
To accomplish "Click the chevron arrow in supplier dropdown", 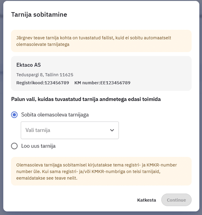I will 112,130.
